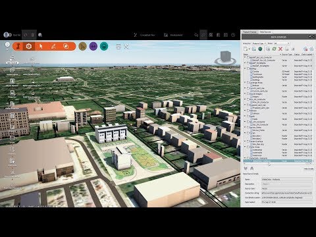
Task: Toggle the Building group checkbox
Action: (248, 68)
